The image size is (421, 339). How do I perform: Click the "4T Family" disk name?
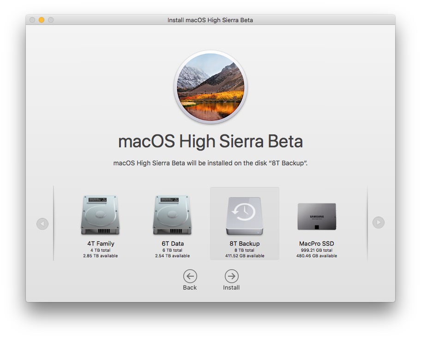click(101, 244)
